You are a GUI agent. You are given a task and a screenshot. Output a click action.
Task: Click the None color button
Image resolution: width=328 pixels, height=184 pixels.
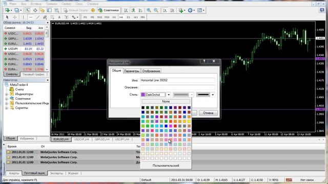(166, 101)
